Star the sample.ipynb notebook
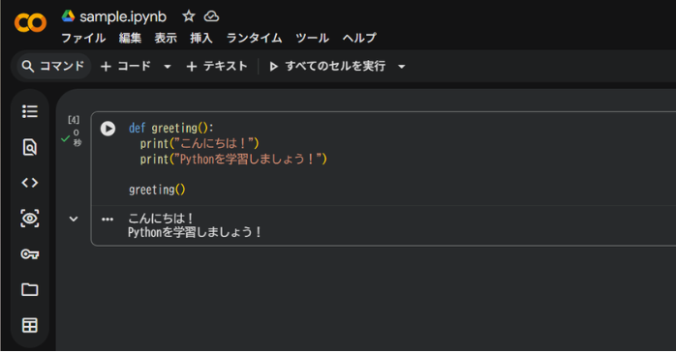The image size is (676, 353). pos(189,16)
